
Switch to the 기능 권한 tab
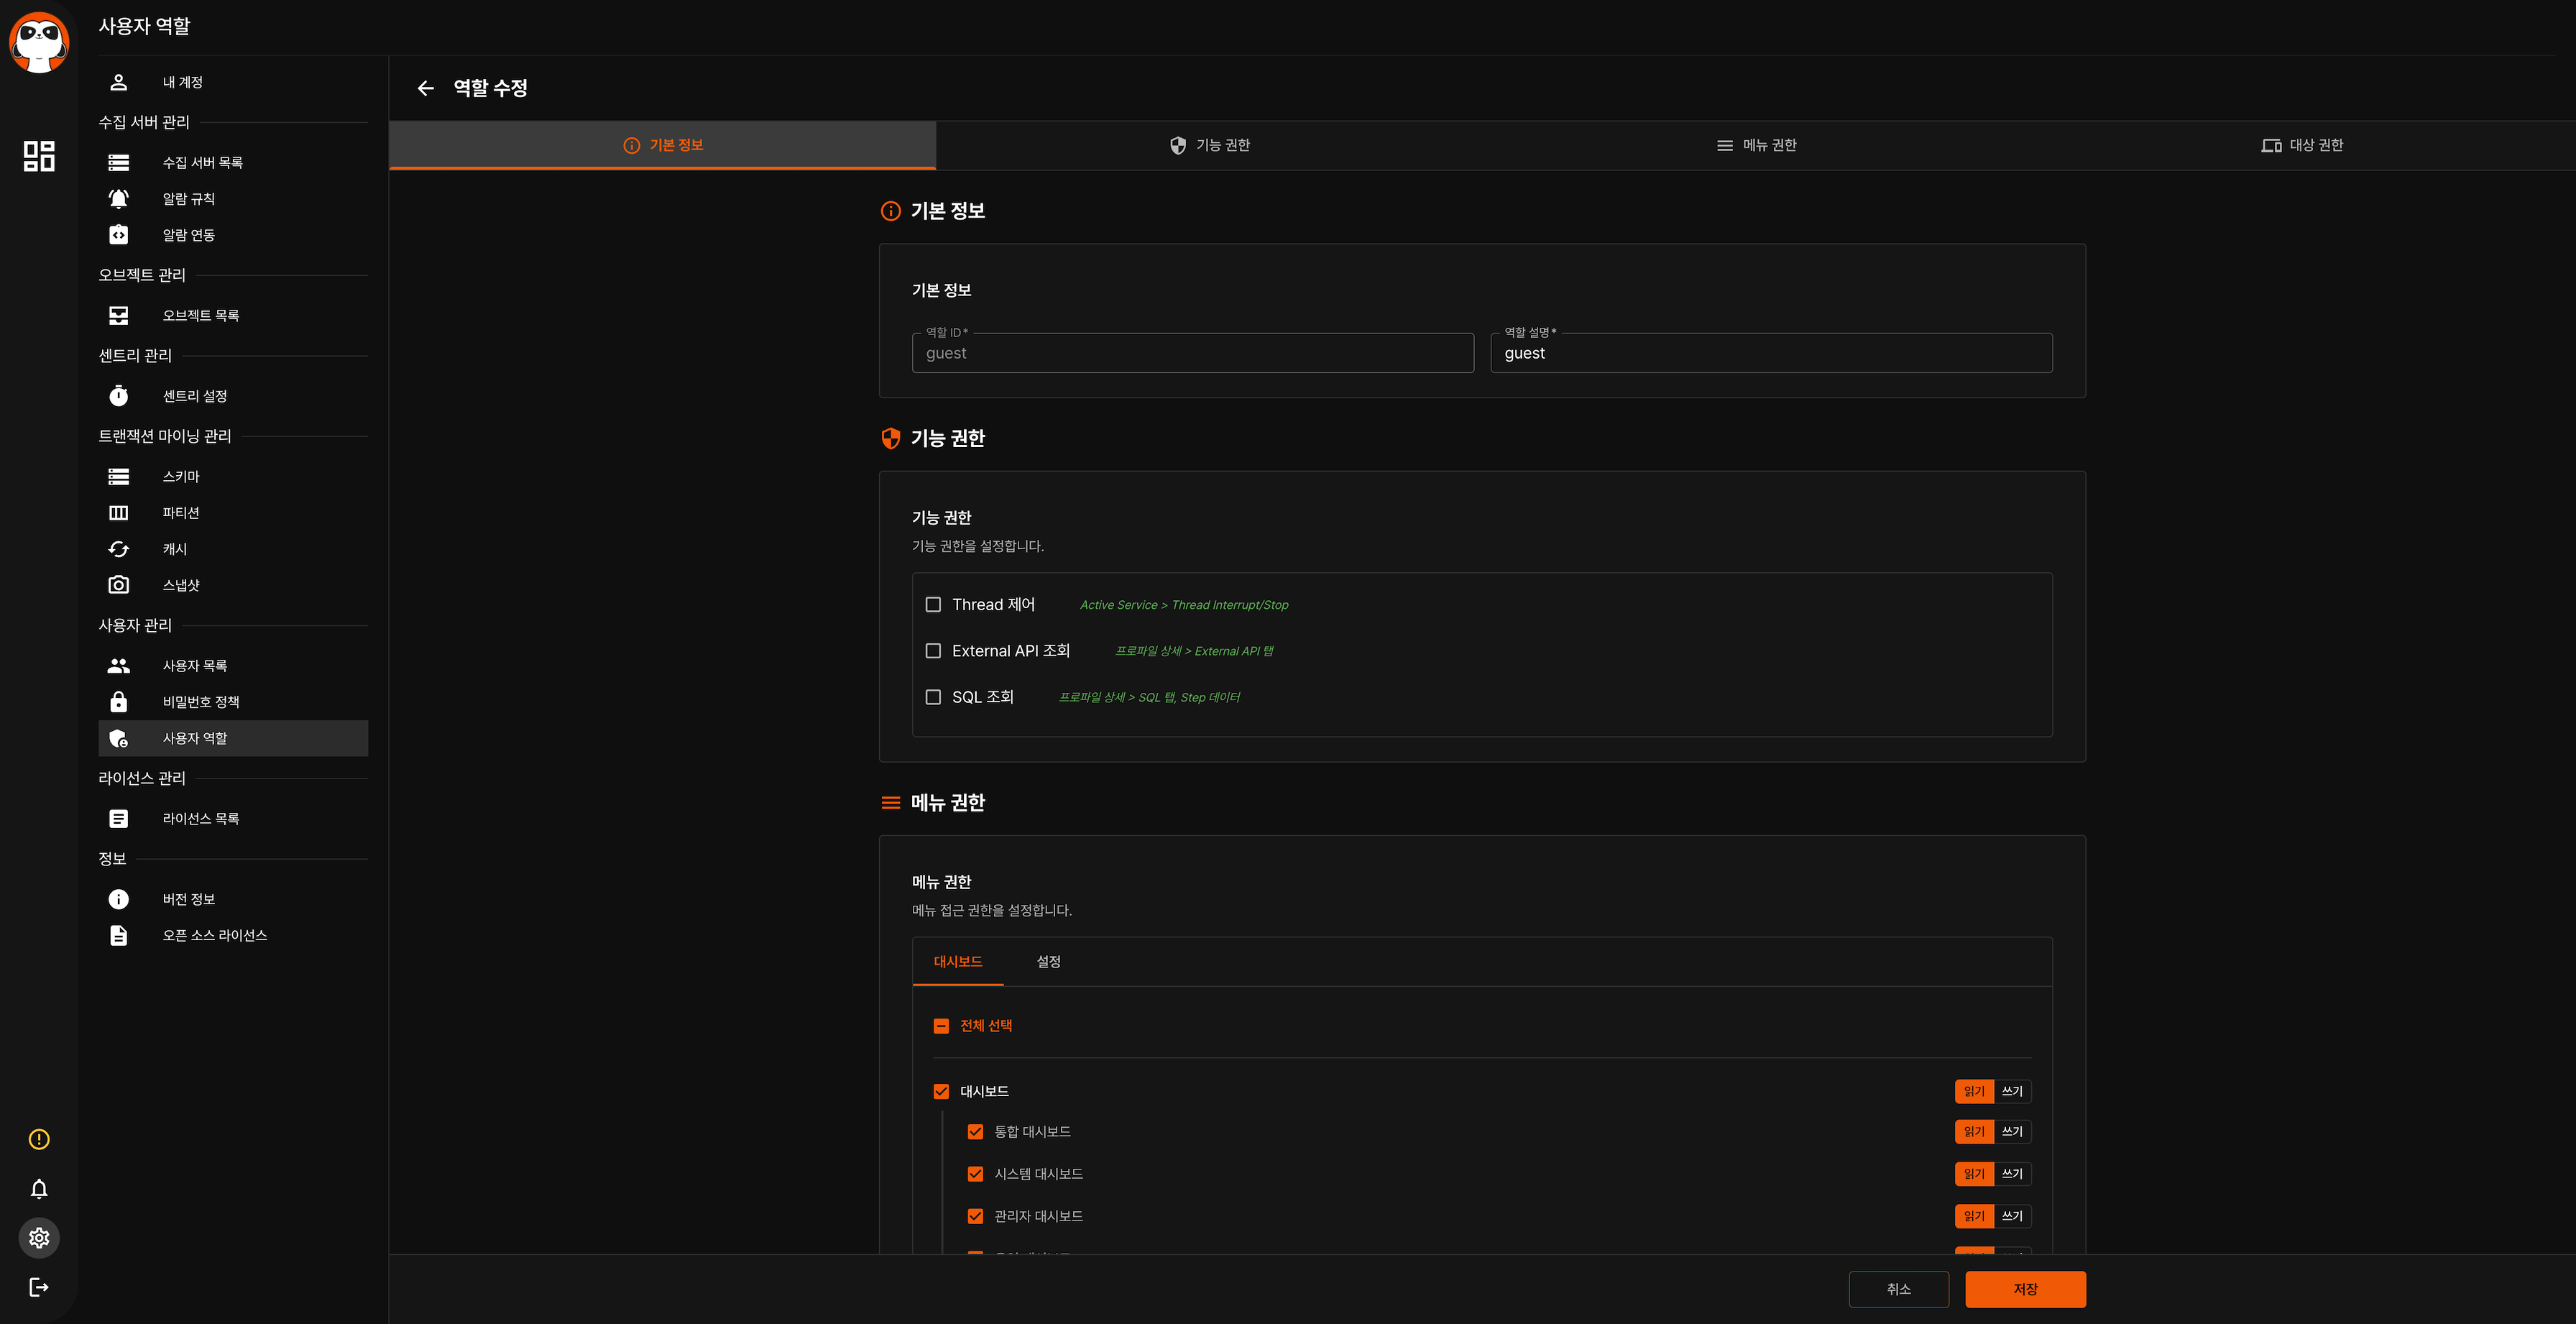point(1209,145)
